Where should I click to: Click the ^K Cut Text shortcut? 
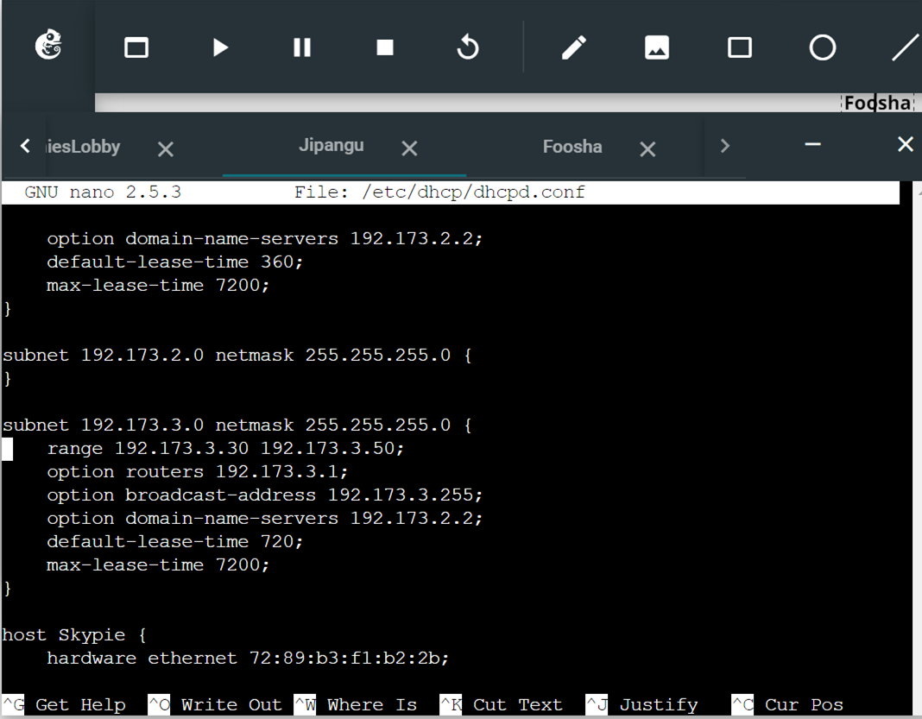501,704
